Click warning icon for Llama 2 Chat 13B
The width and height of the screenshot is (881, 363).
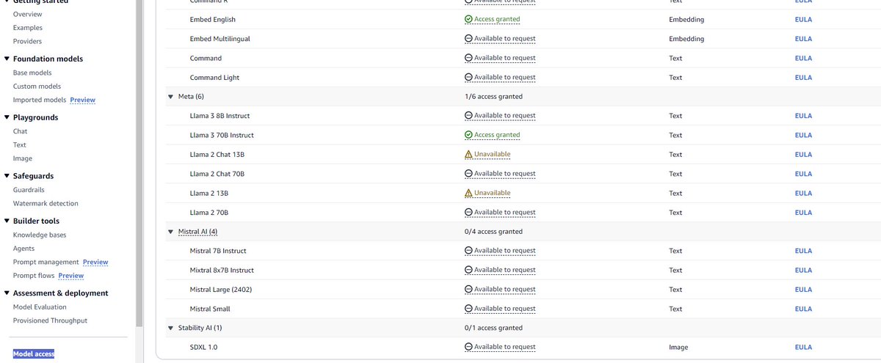pyautogui.click(x=468, y=155)
